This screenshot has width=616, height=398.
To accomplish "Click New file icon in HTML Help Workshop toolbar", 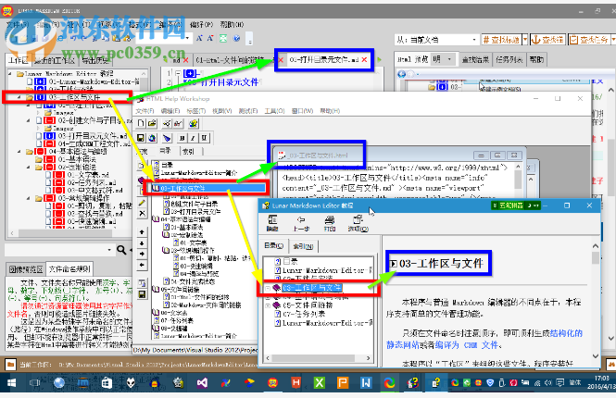I will tap(141, 124).
